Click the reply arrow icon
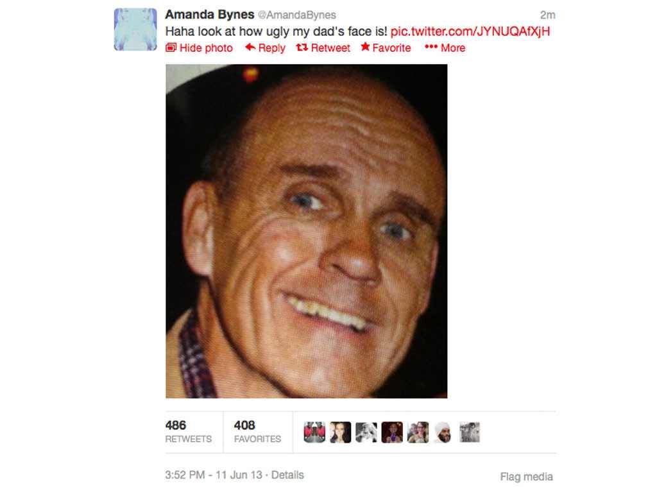This screenshot has height=487, width=657. coord(250,47)
